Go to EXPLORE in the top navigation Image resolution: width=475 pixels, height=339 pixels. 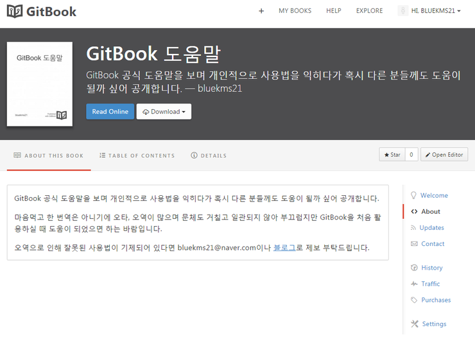click(369, 11)
